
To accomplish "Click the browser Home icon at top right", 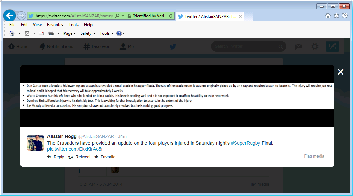I will point(328,16).
